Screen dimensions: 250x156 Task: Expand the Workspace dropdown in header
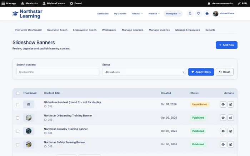pos(173,14)
